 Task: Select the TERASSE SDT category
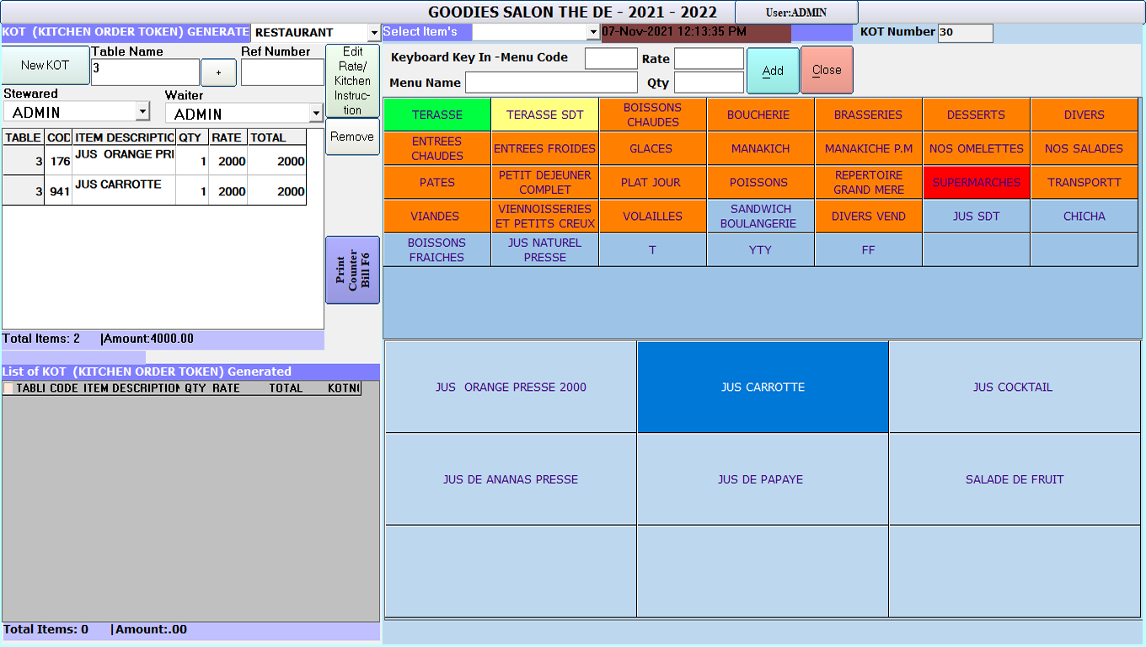(x=544, y=115)
